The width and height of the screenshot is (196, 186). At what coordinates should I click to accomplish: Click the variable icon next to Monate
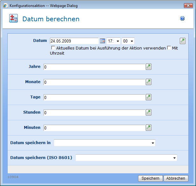click(149, 82)
